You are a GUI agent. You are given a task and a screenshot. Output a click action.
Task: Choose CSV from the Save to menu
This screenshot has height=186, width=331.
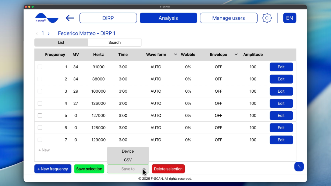[x=128, y=160]
